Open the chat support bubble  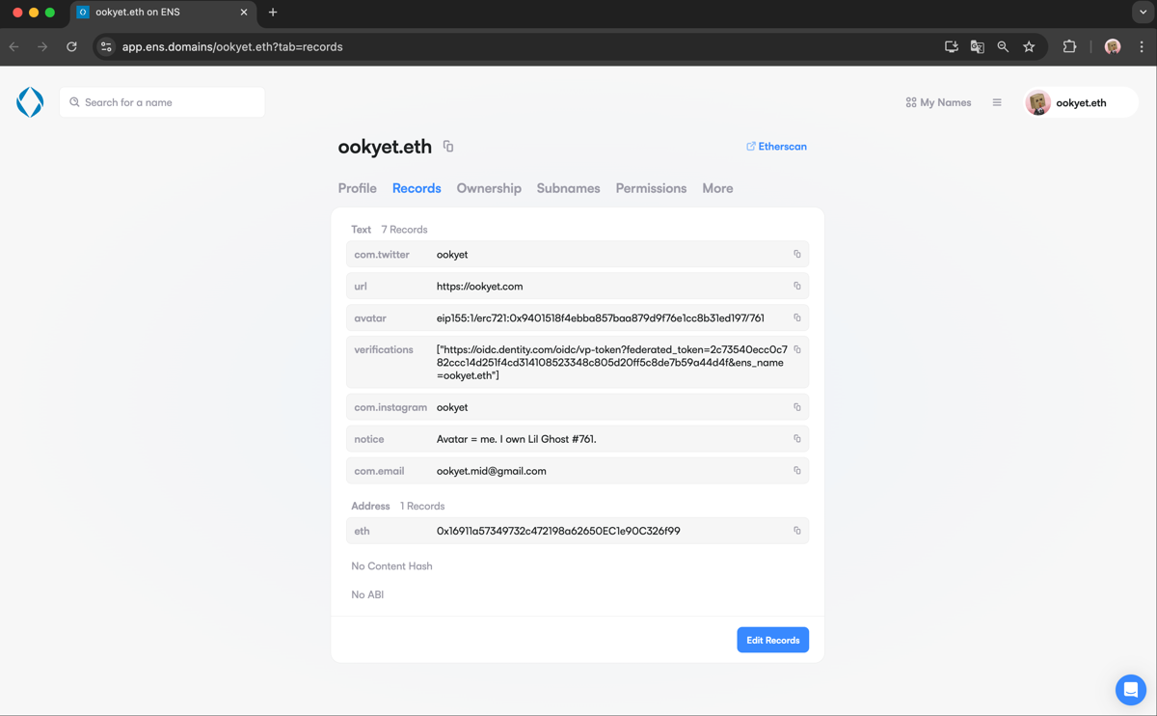pyautogui.click(x=1130, y=689)
